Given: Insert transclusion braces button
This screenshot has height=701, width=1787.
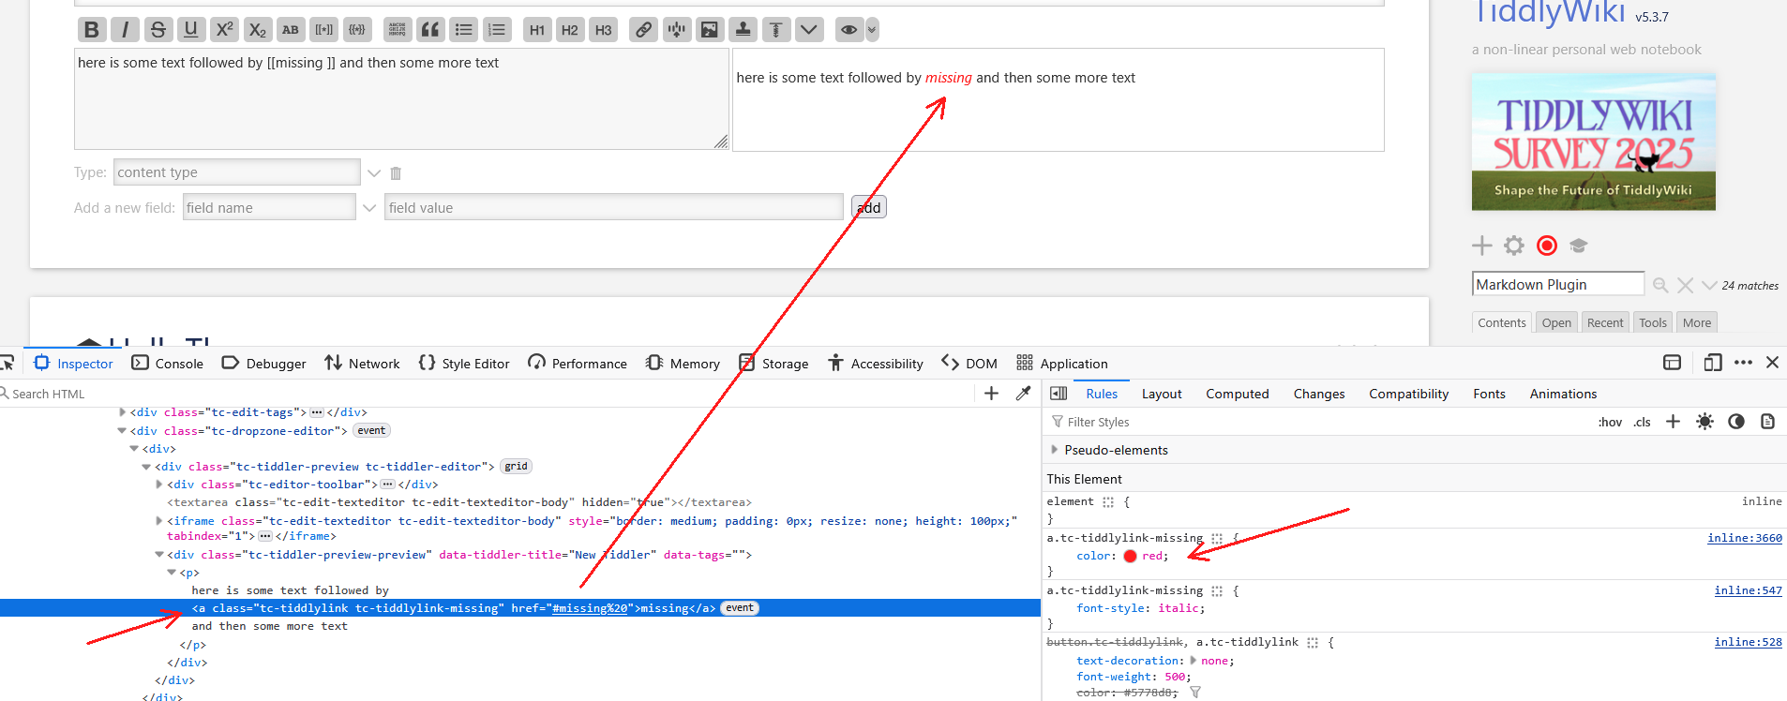Looking at the screenshot, I should [x=357, y=30].
